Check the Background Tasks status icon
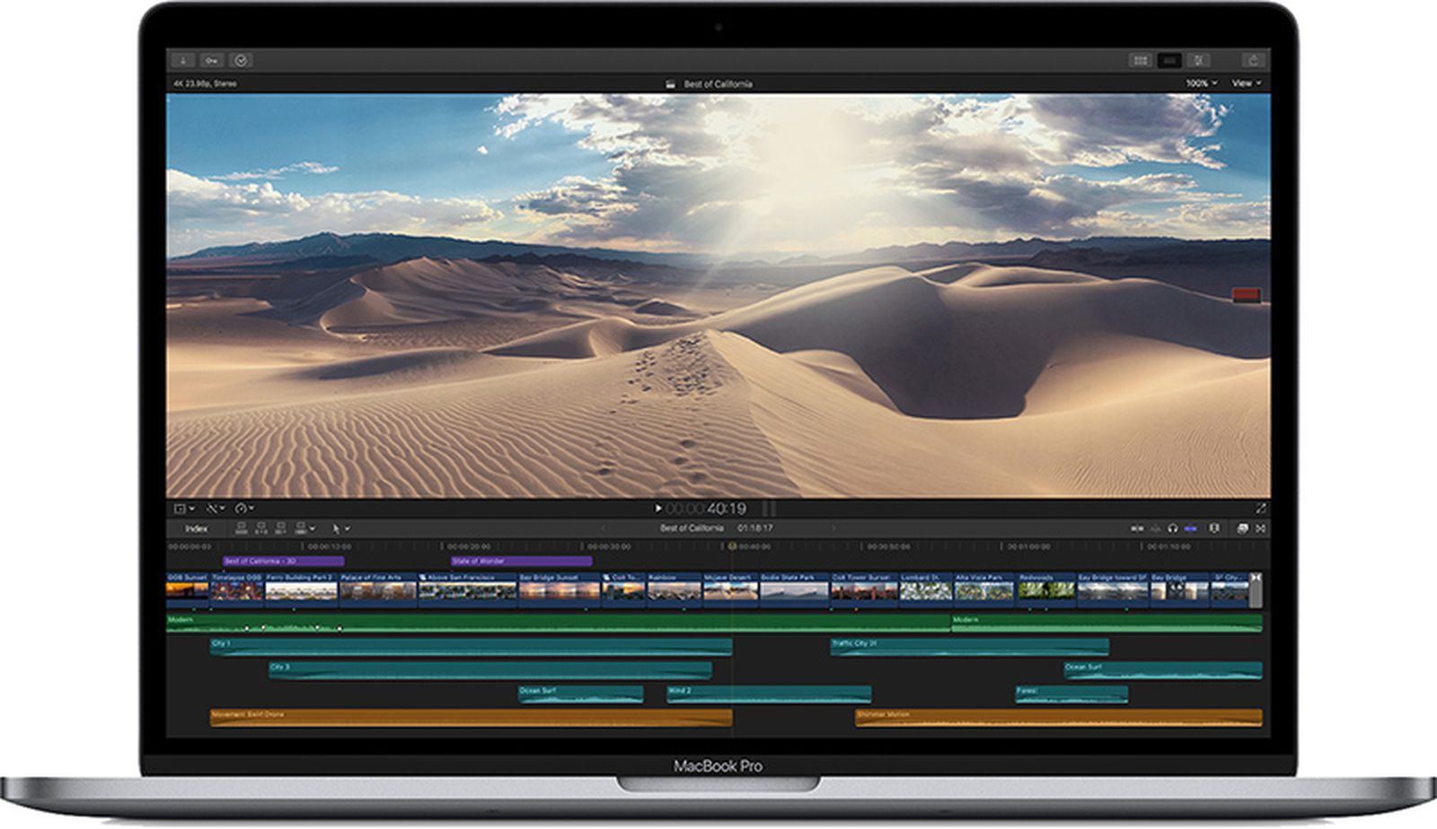This screenshot has height=829, width=1437. pos(239,61)
